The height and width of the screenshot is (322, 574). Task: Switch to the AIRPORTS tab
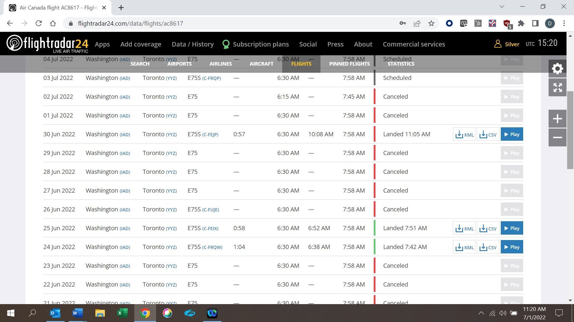[x=179, y=64]
